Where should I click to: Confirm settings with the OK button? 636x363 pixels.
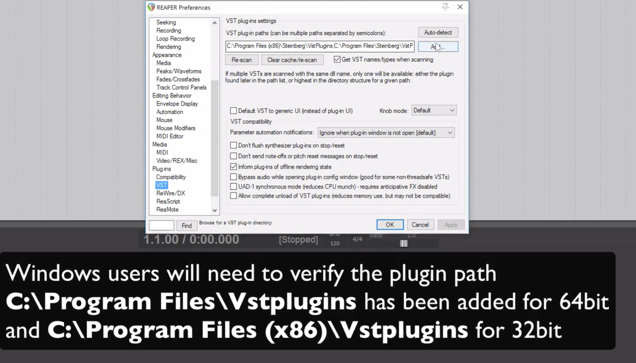(x=390, y=225)
